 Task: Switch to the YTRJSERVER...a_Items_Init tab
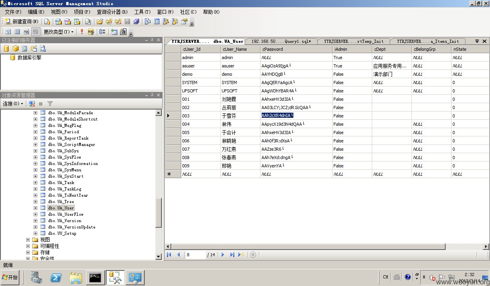pos(428,41)
